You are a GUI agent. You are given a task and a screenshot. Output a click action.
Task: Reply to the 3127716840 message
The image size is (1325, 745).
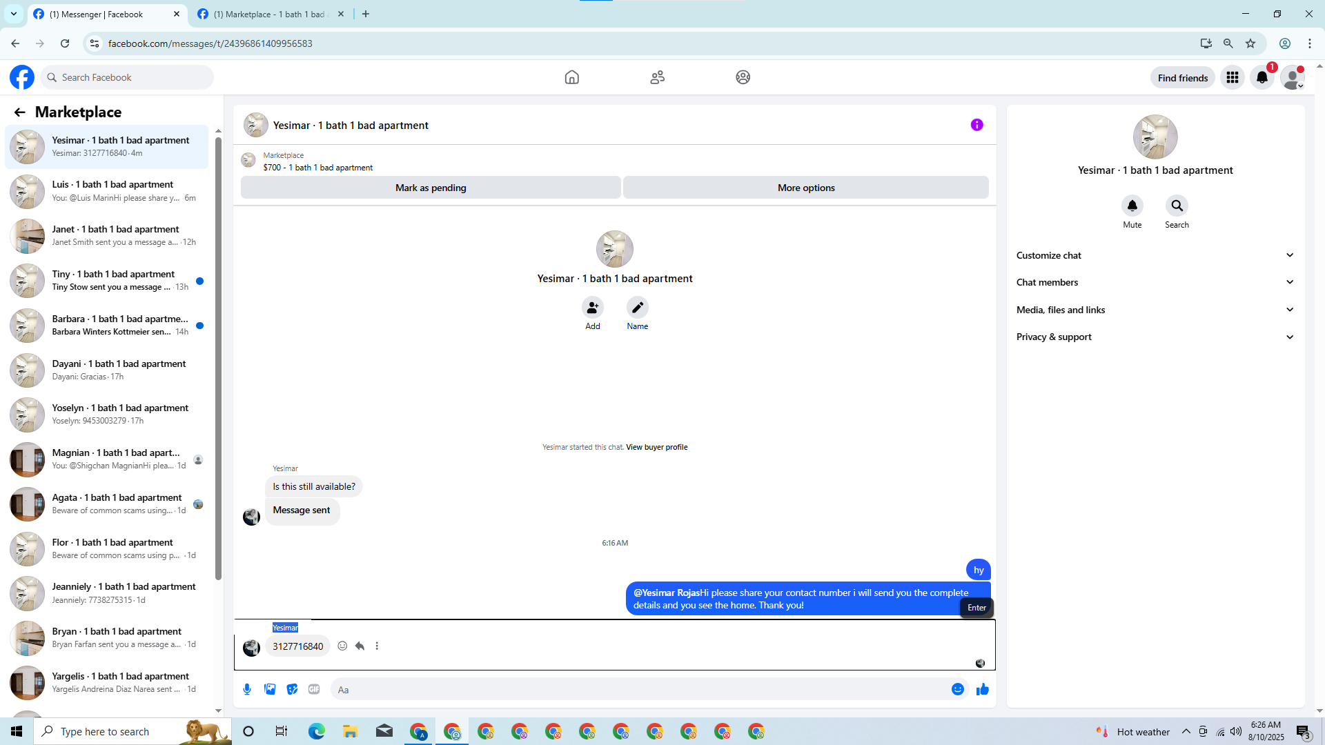[360, 646]
